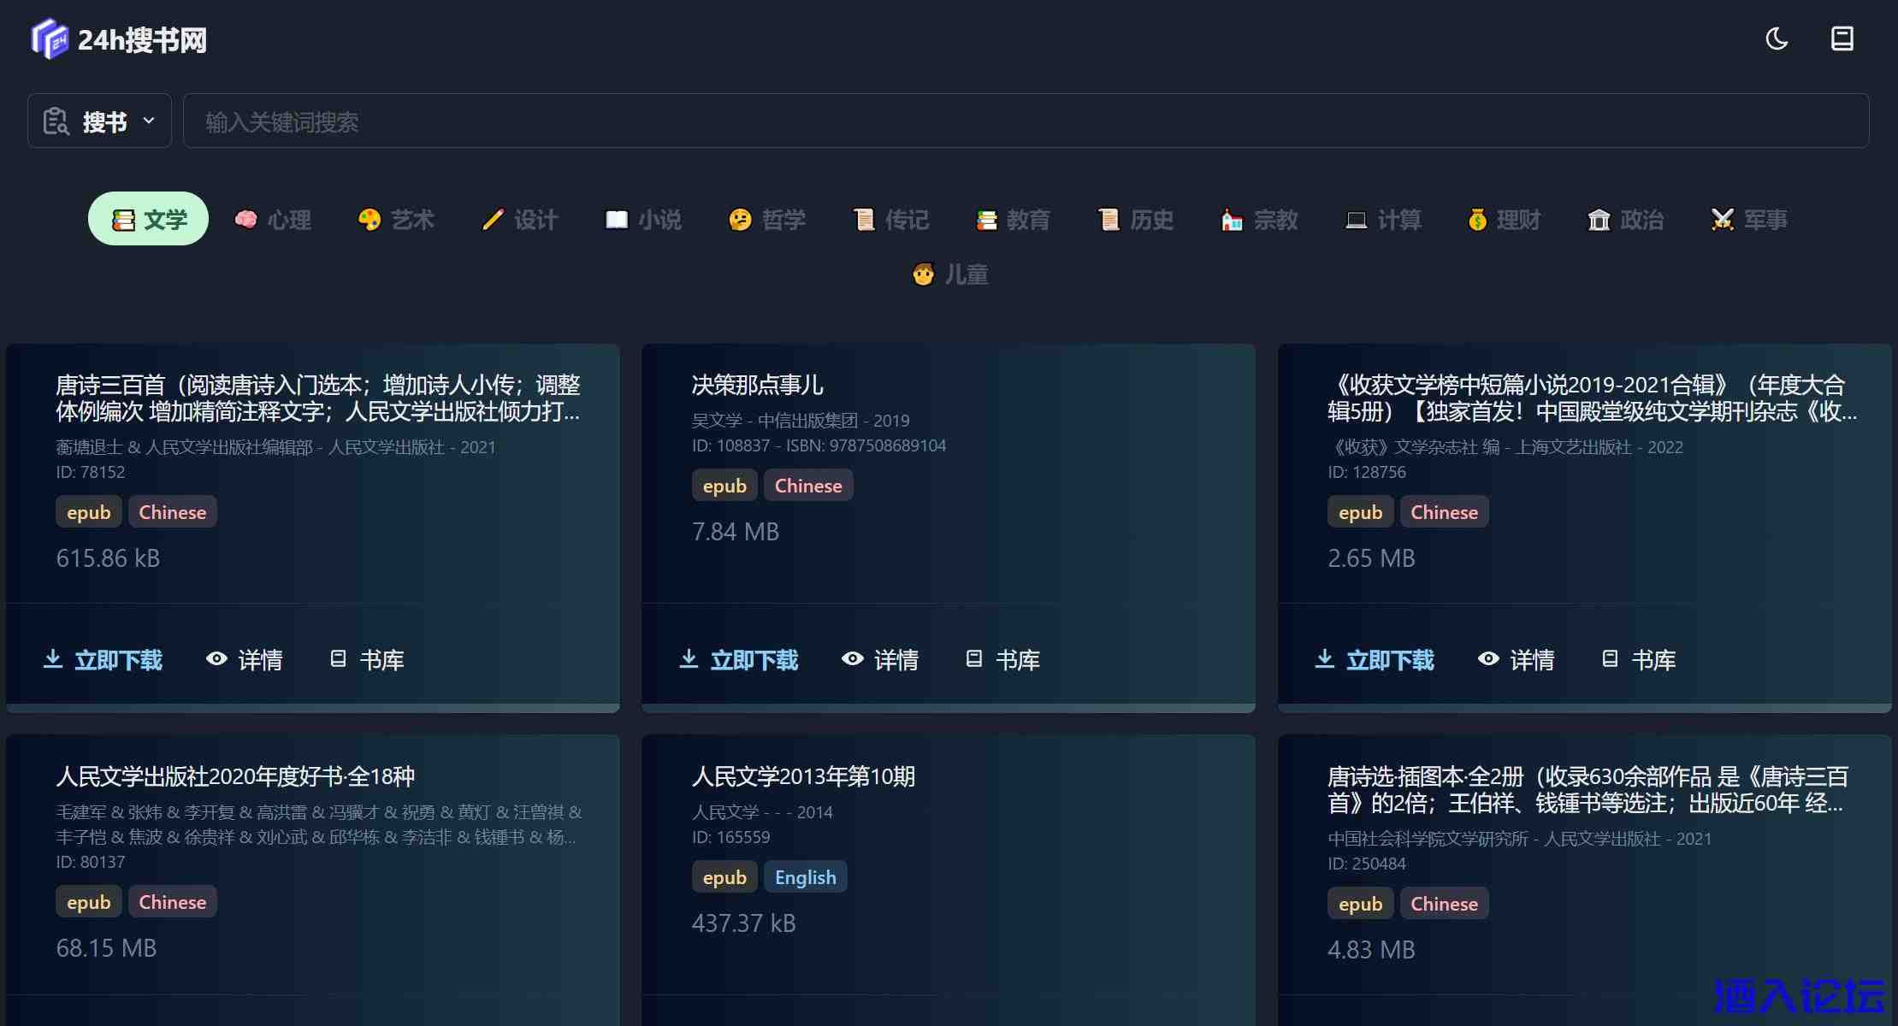Select the 文学 category tab
The height and width of the screenshot is (1026, 1898).
[x=149, y=220]
